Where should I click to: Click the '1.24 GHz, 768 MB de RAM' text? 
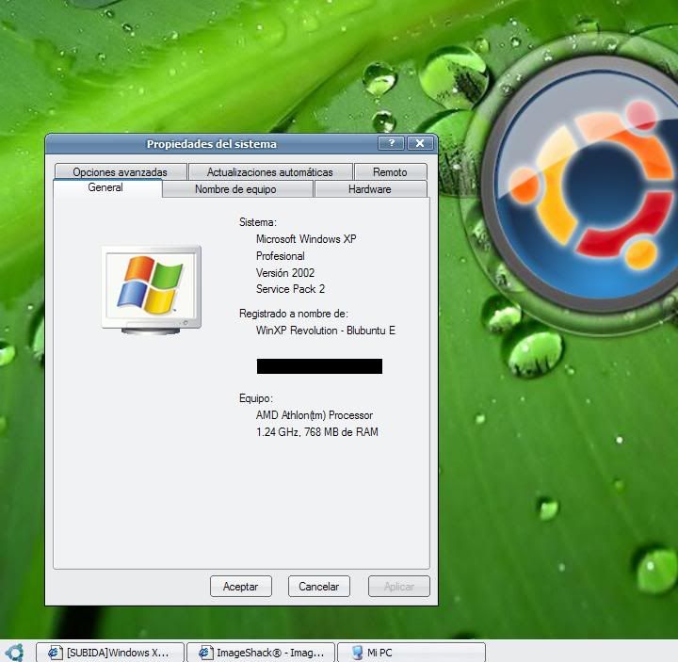pos(317,432)
